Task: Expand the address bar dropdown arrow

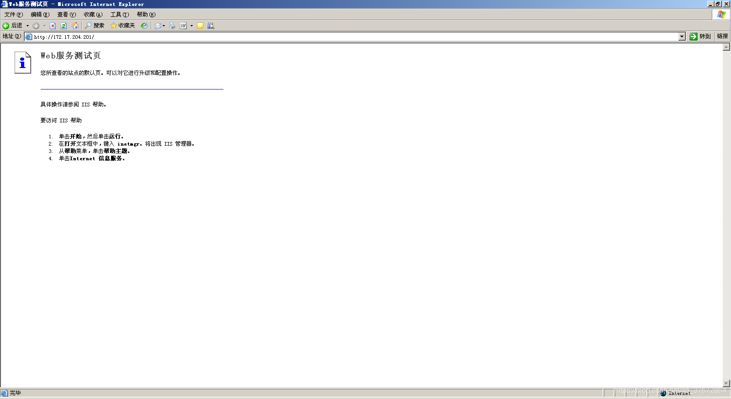Action: 682,37
